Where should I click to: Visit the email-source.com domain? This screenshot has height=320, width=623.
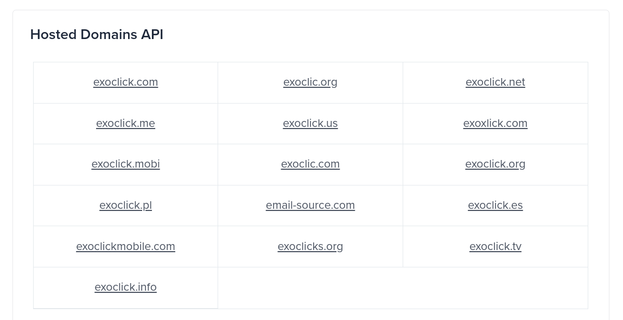coord(310,205)
